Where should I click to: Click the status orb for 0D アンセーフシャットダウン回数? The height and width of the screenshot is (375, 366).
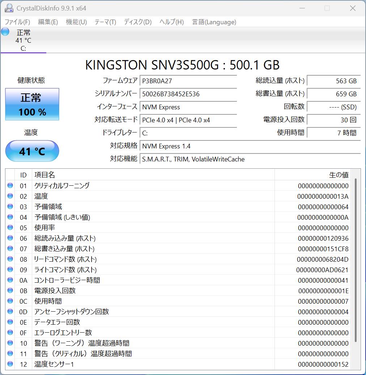tap(10, 311)
